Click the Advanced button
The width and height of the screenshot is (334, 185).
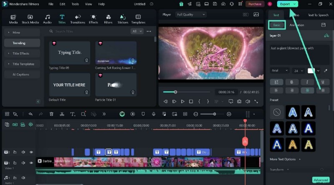click(x=321, y=180)
